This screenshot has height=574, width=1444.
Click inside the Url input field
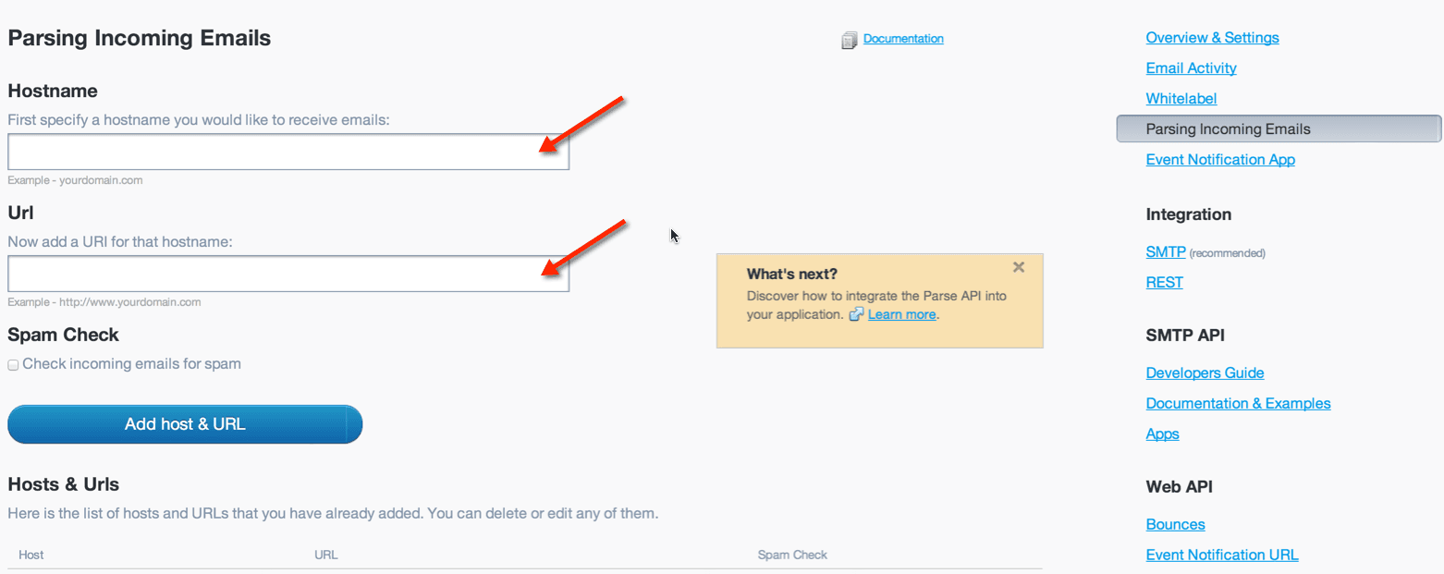[287, 273]
